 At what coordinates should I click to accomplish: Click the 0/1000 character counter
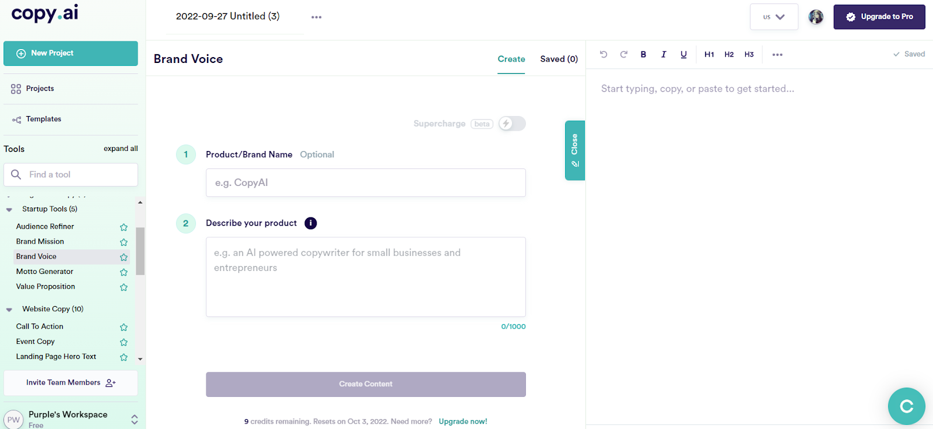pyautogui.click(x=513, y=326)
